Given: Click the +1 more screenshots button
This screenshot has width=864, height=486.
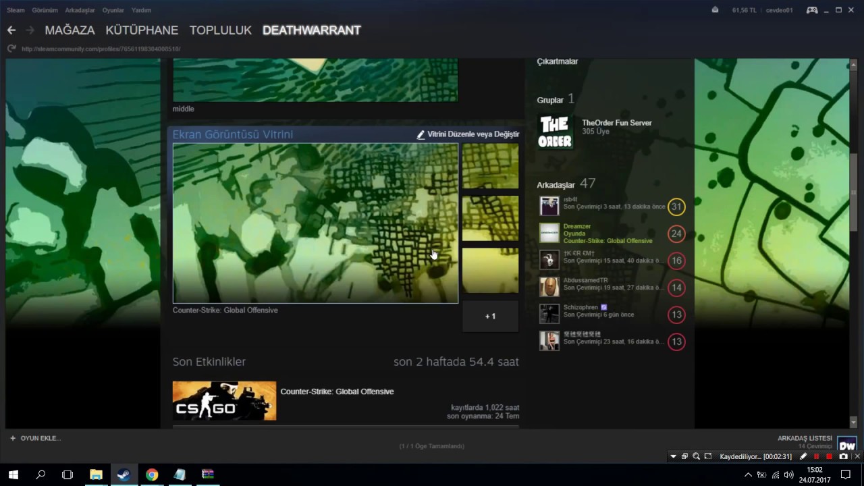Looking at the screenshot, I should point(491,316).
